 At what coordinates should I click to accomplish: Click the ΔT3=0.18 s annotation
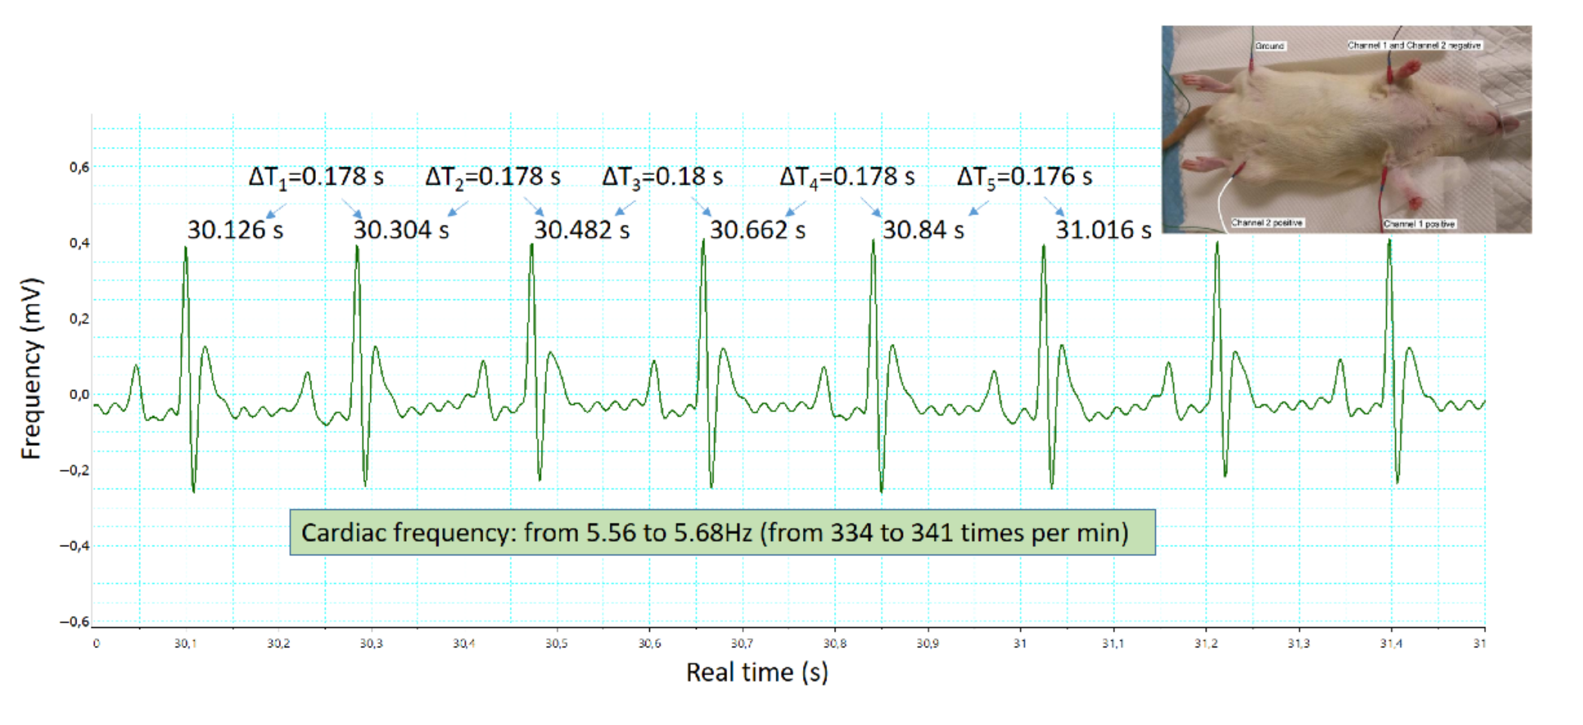(x=662, y=177)
